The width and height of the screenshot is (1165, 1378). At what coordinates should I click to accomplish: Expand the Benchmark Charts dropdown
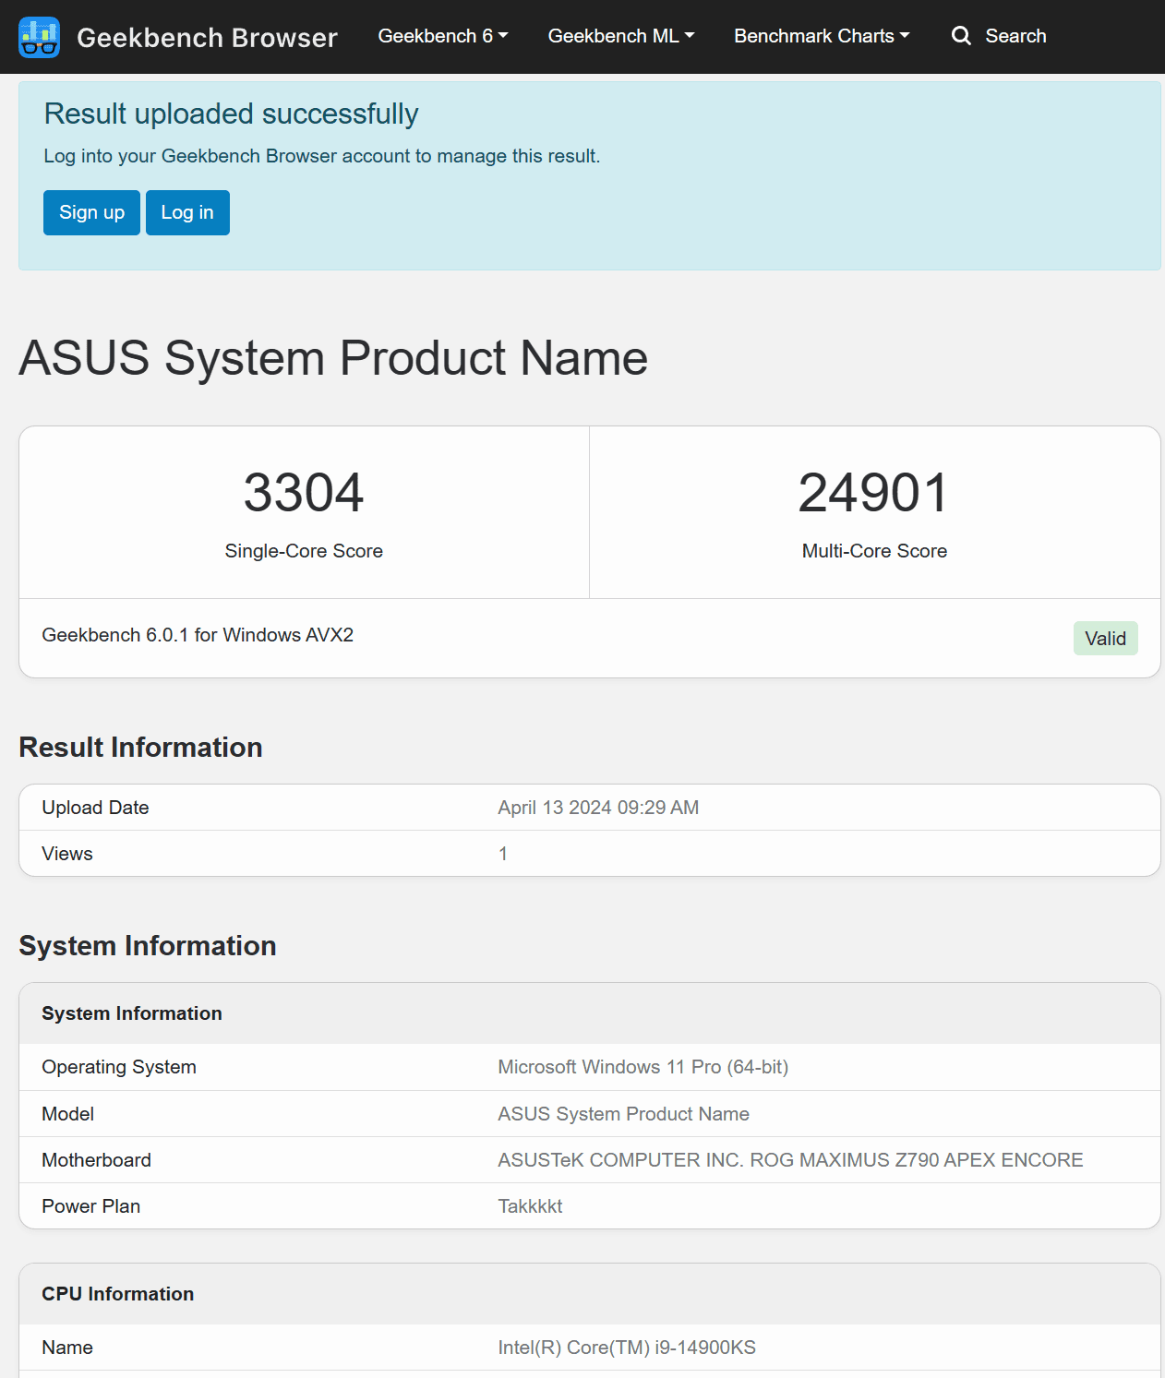click(x=822, y=36)
